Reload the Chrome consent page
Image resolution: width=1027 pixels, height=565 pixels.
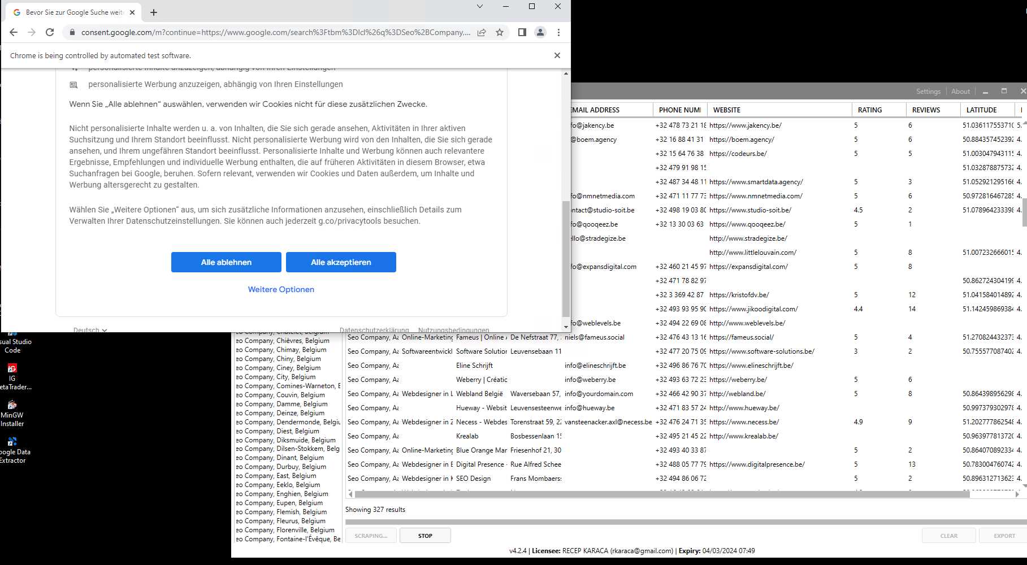(50, 32)
